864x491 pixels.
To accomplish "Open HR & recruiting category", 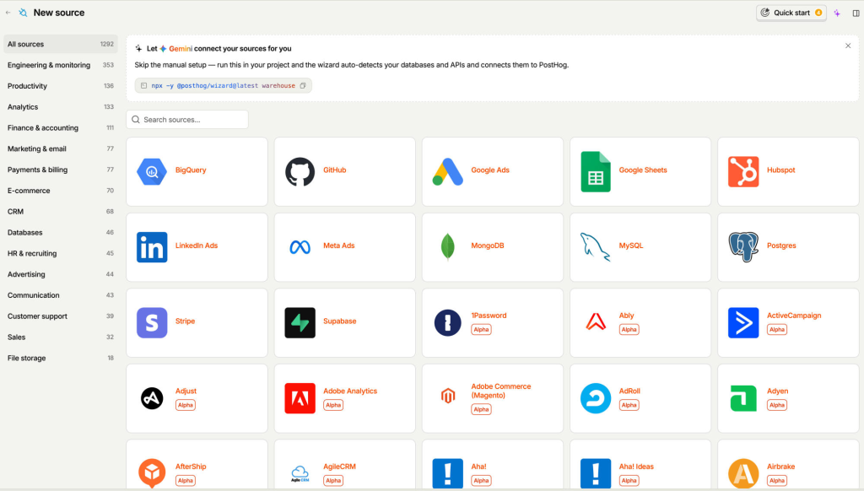I will [x=61, y=253].
